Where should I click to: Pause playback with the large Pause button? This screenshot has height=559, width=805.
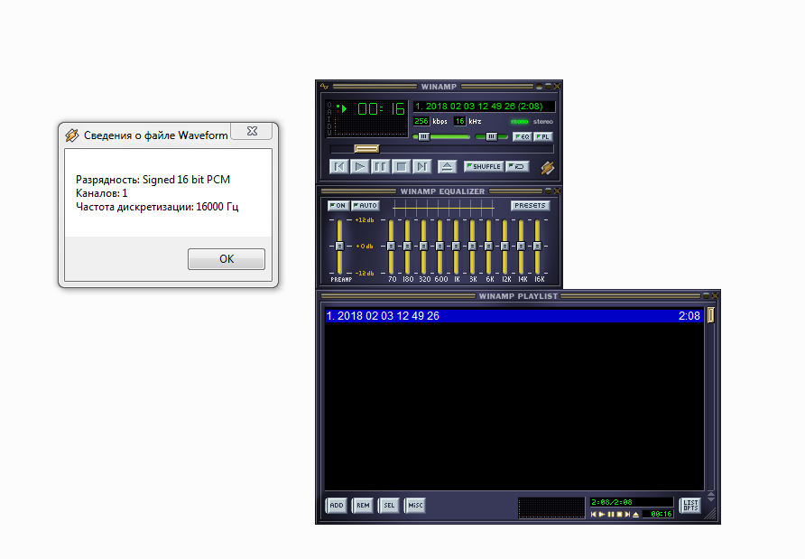click(381, 166)
